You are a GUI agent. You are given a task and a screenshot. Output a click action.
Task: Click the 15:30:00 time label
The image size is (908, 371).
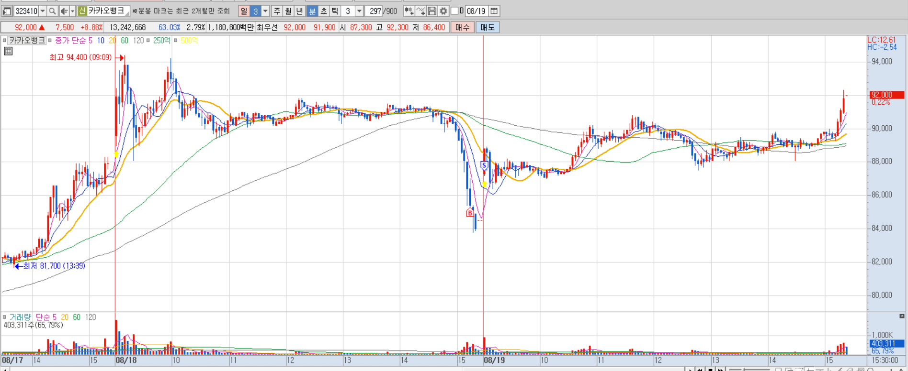click(885, 360)
